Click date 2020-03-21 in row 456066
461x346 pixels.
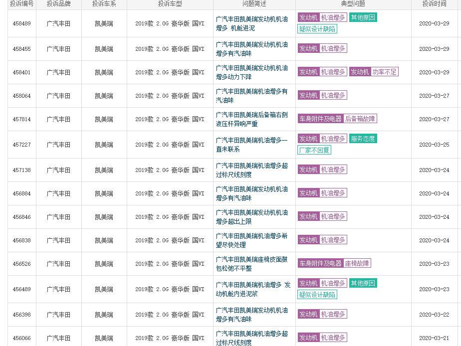(434, 339)
